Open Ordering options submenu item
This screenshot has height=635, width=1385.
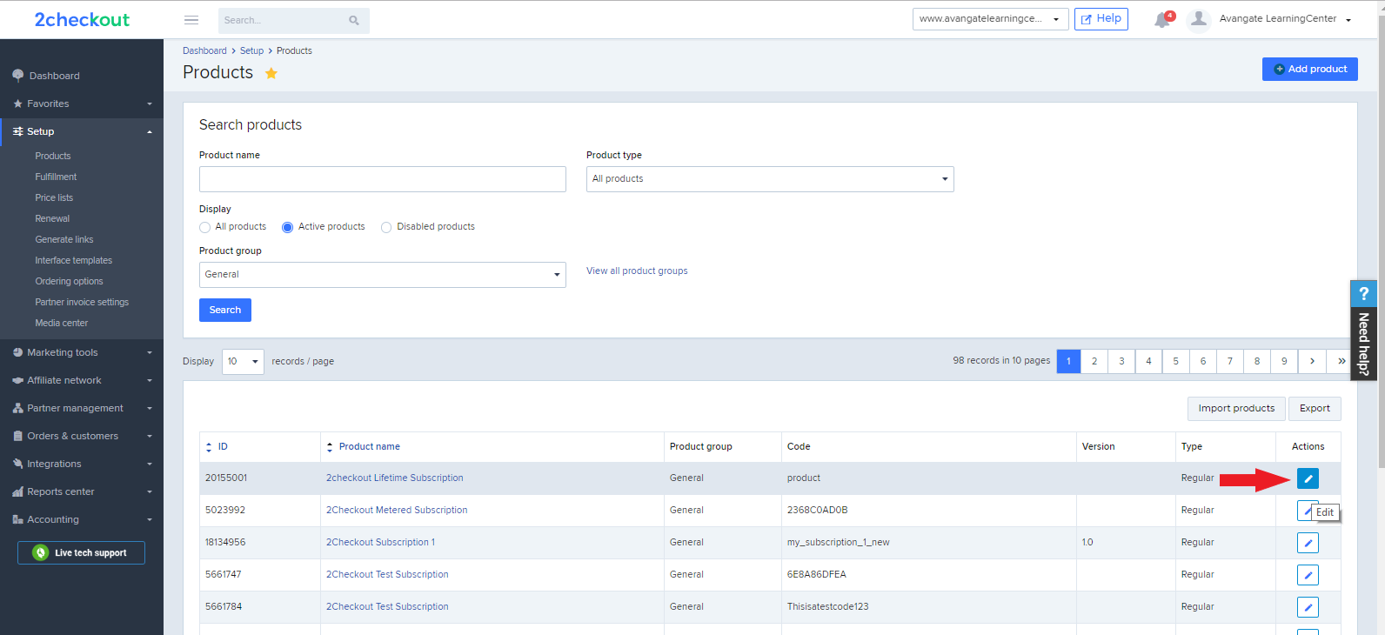point(69,282)
